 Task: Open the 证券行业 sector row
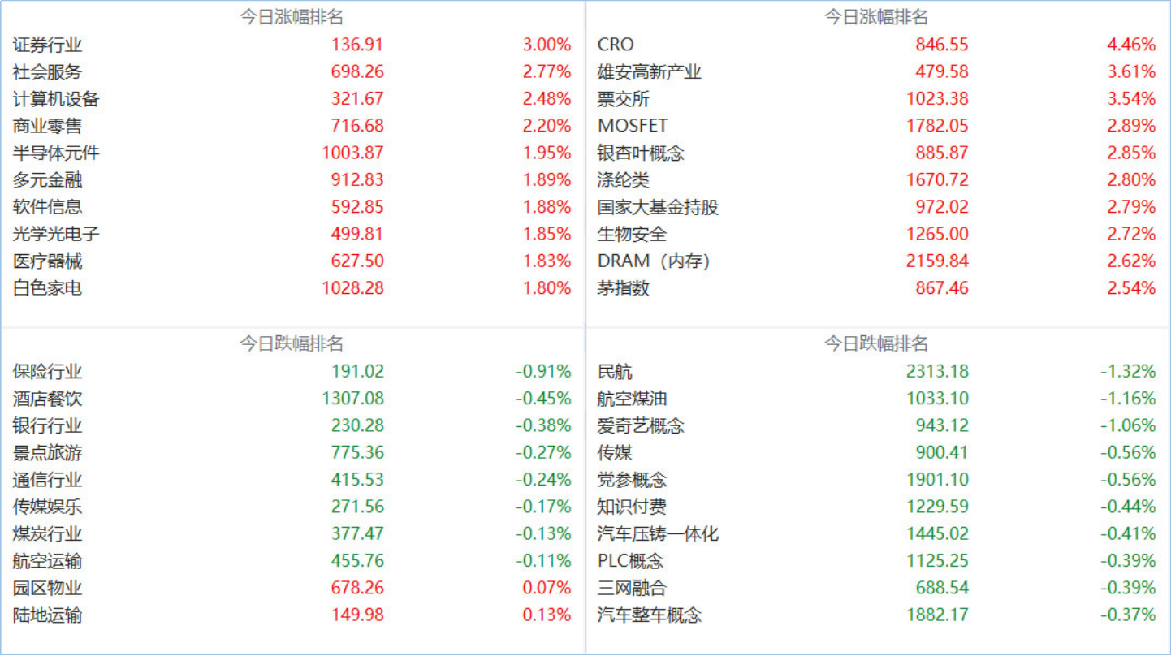(x=292, y=45)
